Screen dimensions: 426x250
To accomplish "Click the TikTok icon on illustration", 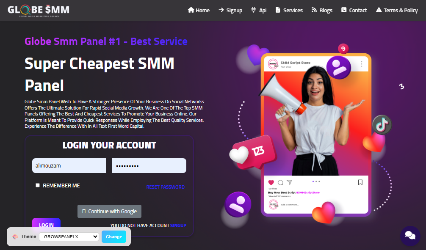I will pyautogui.click(x=382, y=125).
